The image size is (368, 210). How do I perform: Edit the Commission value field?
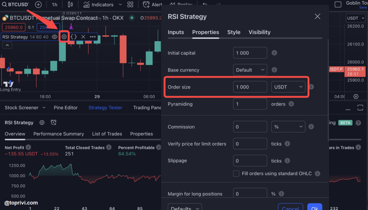point(250,127)
